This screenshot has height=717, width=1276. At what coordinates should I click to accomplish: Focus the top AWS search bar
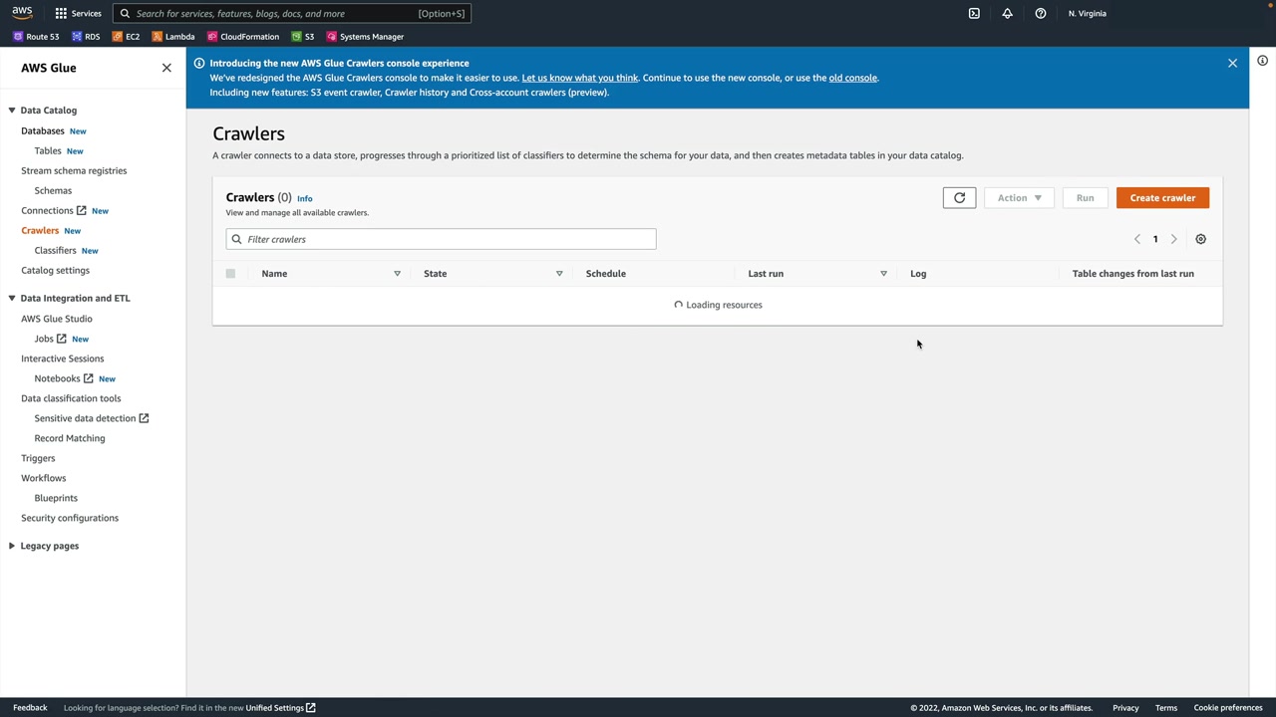pos(291,13)
